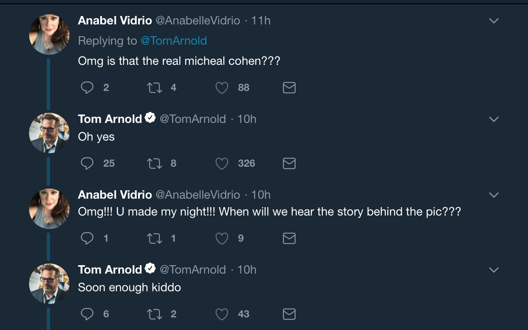Image resolution: width=528 pixels, height=330 pixels.
Task: Reply to Anabel's 'real micheal cohen' tweet
Action: [87, 88]
